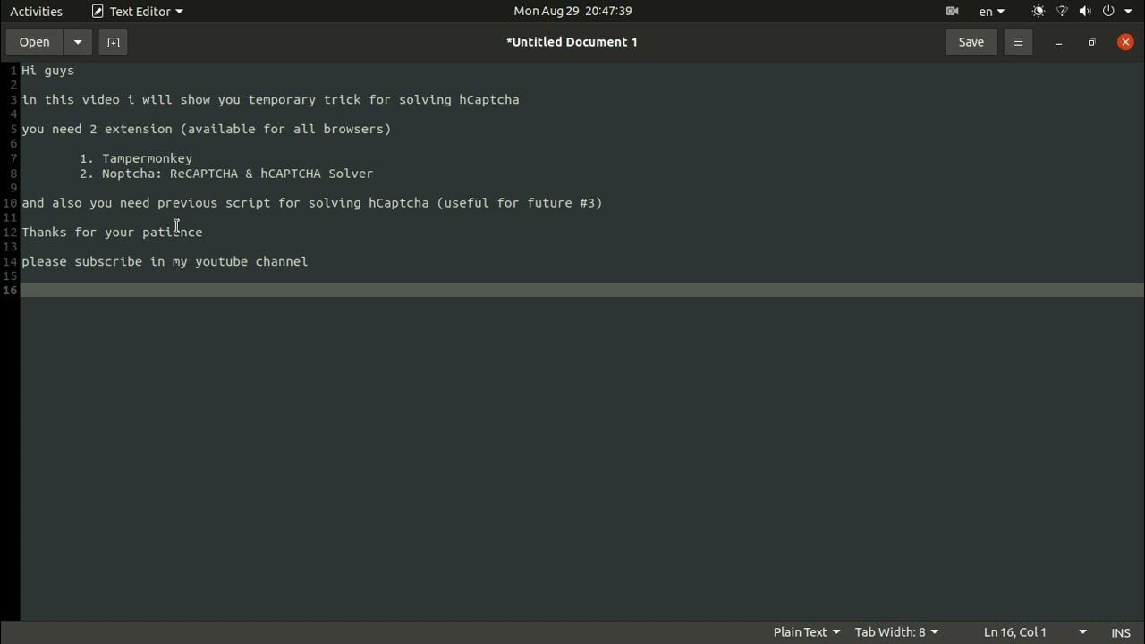The image size is (1145, 644).
Task: Toggle INS insert/overwrite mode indicator
Action: click(x=1121, y=632)
